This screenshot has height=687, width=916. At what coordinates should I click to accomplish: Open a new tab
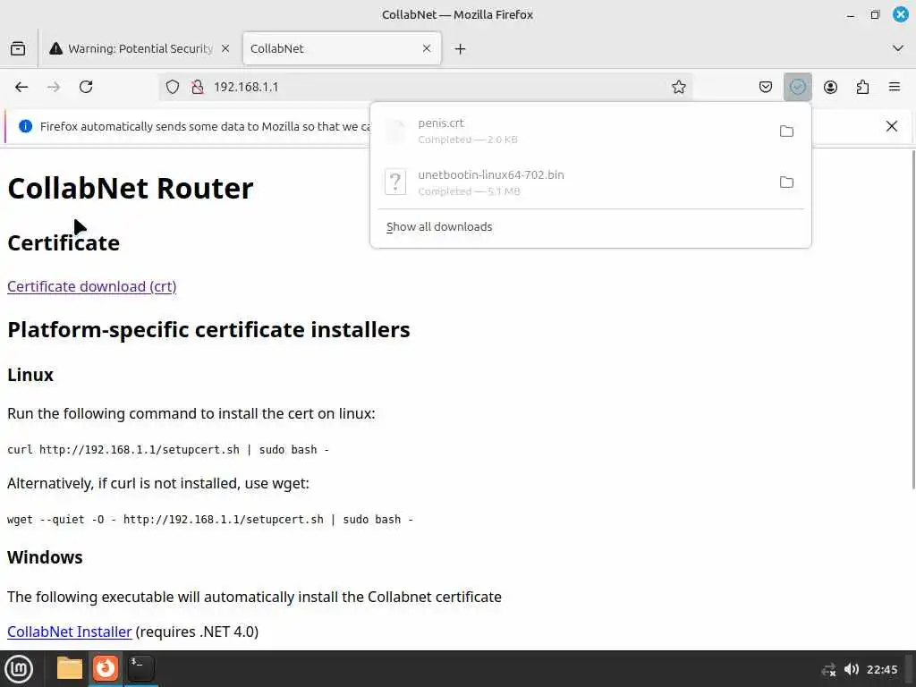pyautogui.click(x=461, y=49)
